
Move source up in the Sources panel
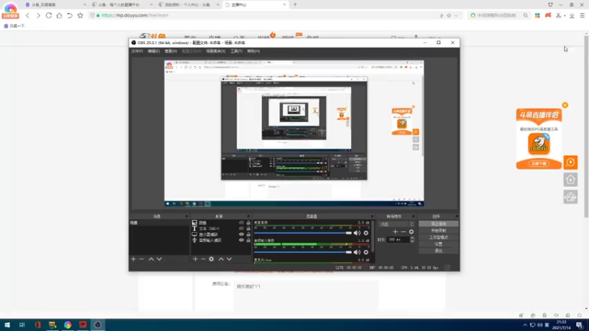coord(221,259)
